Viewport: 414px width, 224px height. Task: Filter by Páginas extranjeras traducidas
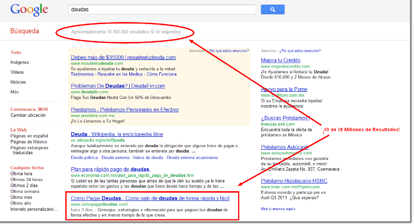click(29, 150)
